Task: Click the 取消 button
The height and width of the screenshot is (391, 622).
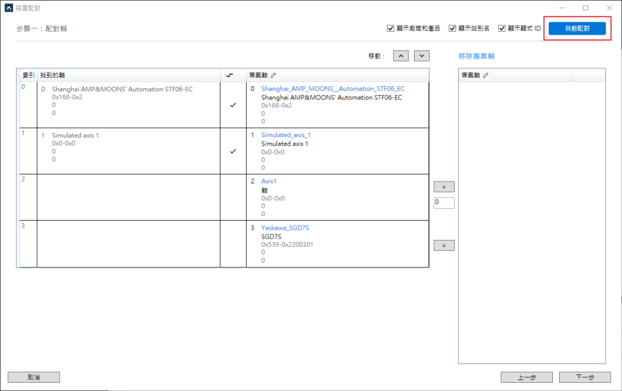Action: pos(34,377)
